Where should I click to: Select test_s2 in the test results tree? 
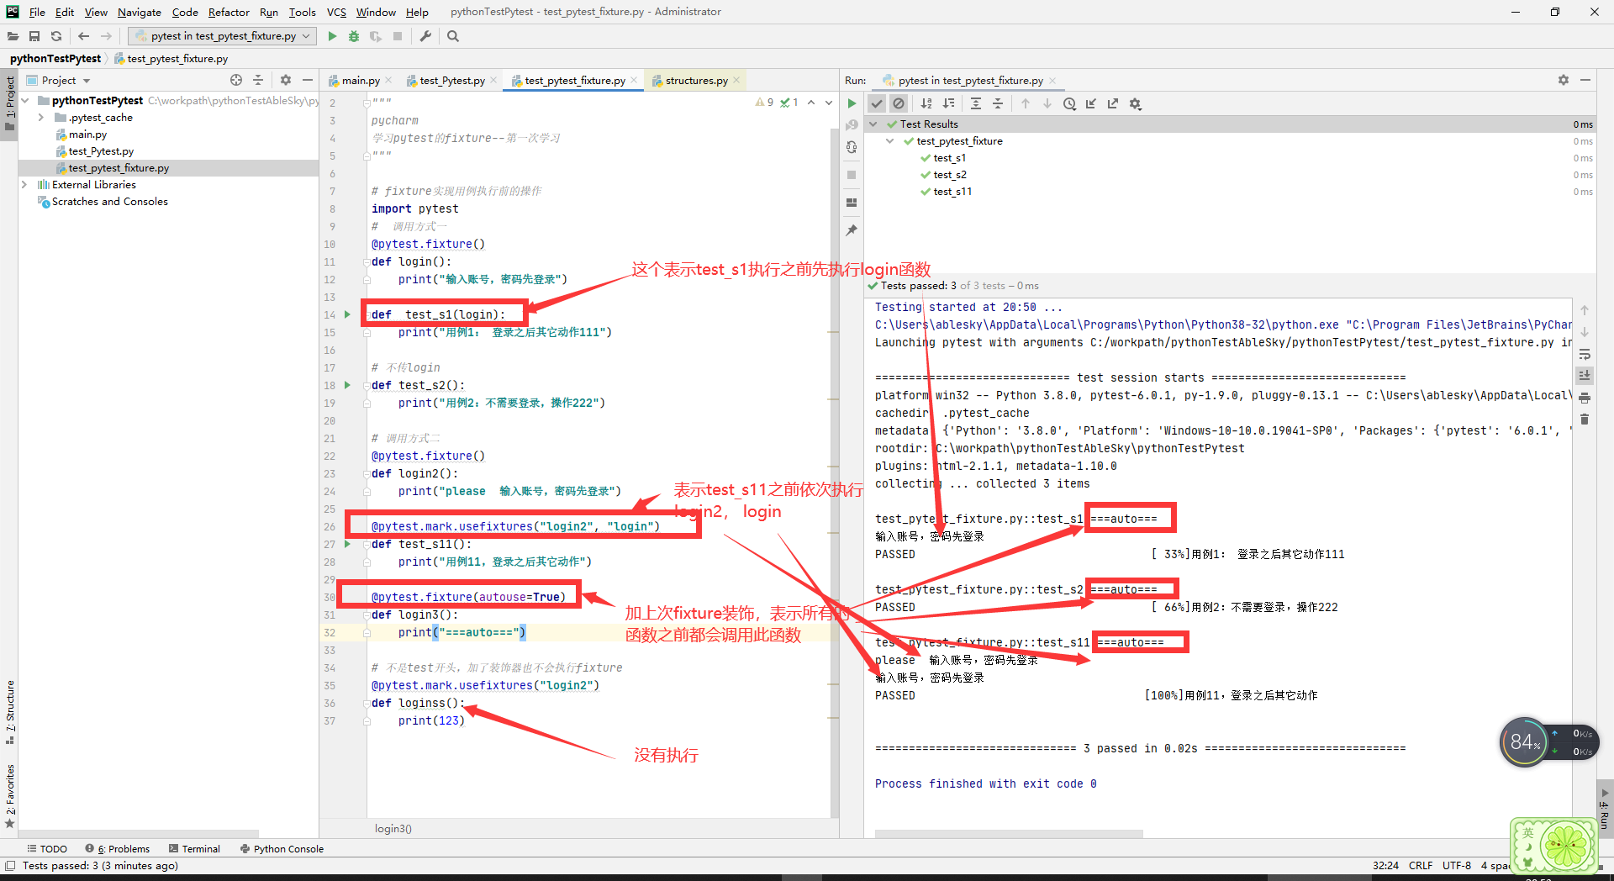click(x=950, y=174)
